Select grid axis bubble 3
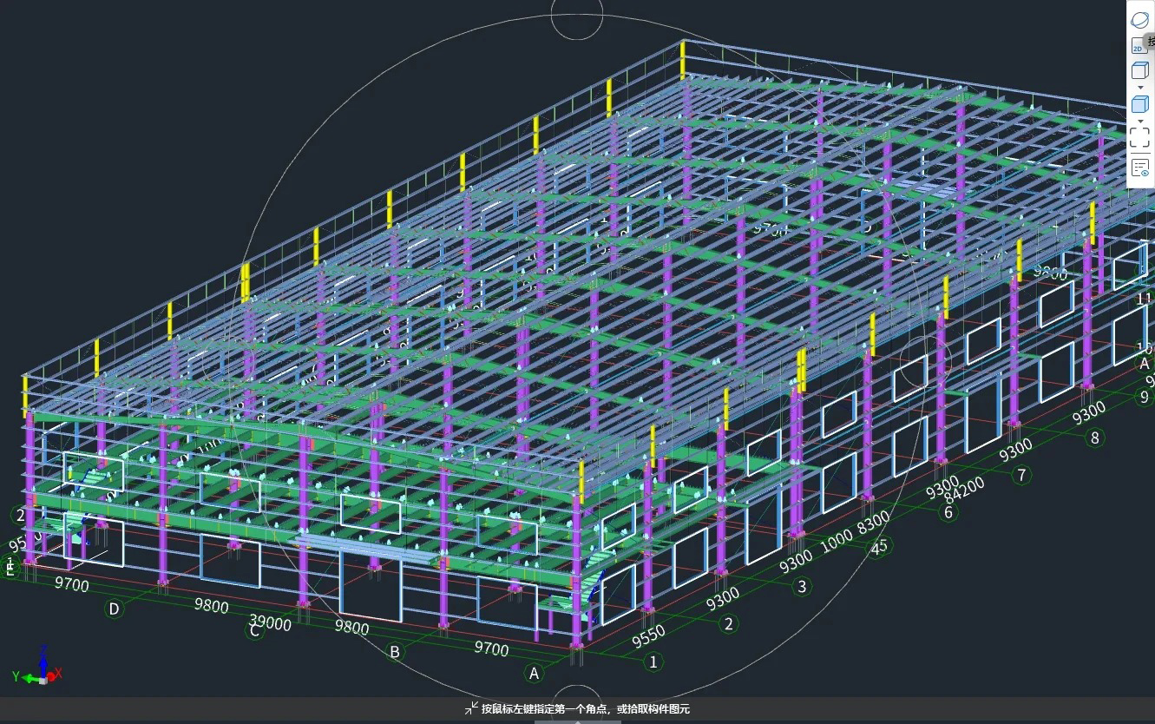Image resolution: width=1155 pixels, height=724 pixels. [802, 587]
